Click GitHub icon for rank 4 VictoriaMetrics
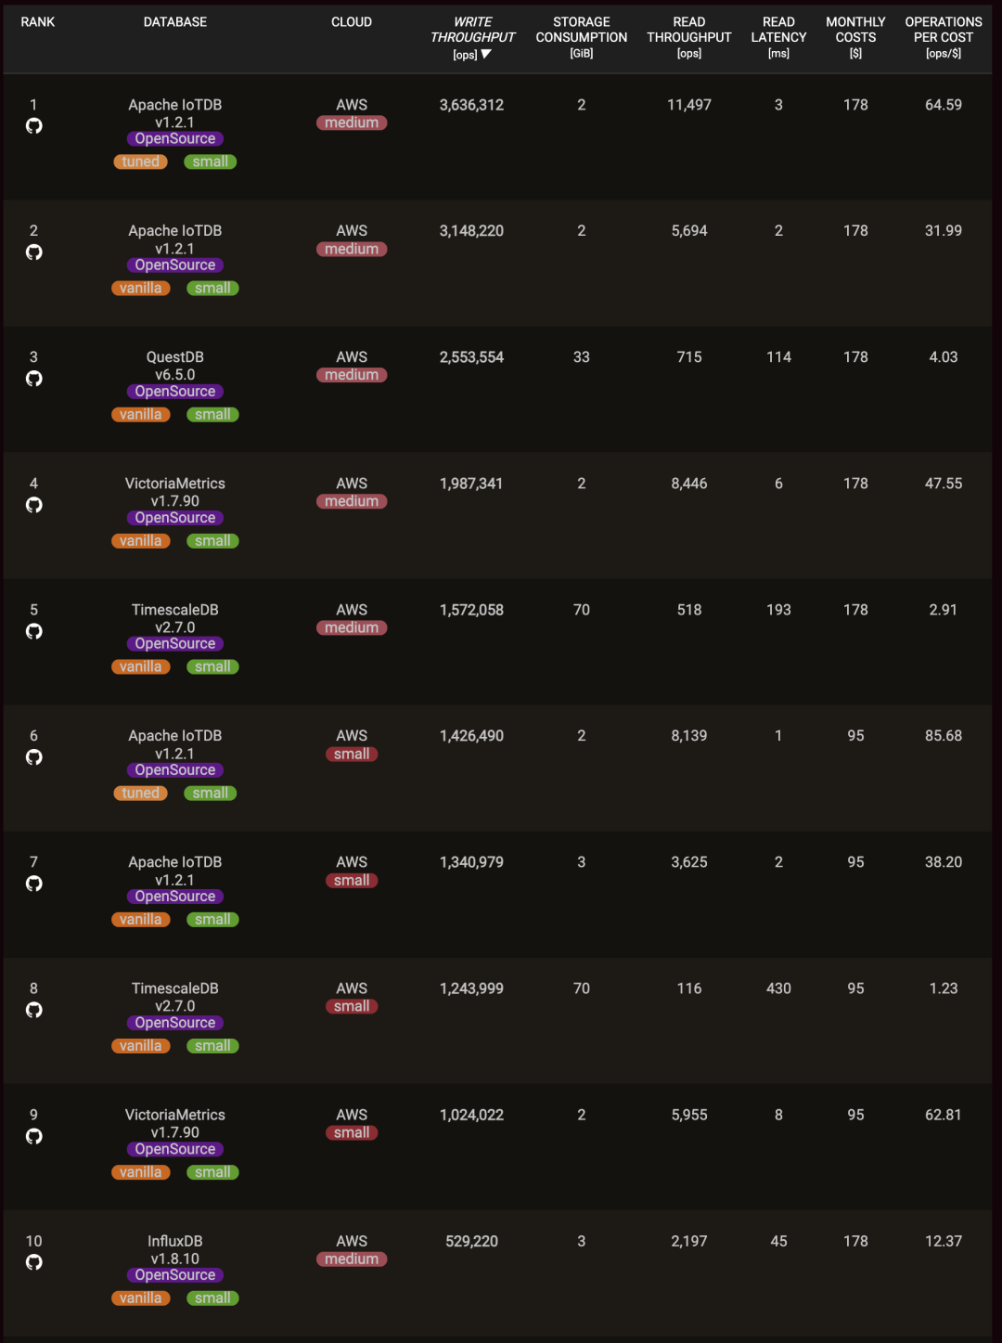 pyautogui.click(x=34, y=505)
